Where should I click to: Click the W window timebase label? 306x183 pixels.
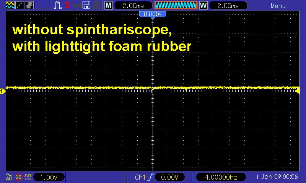(x=203, y=6)
